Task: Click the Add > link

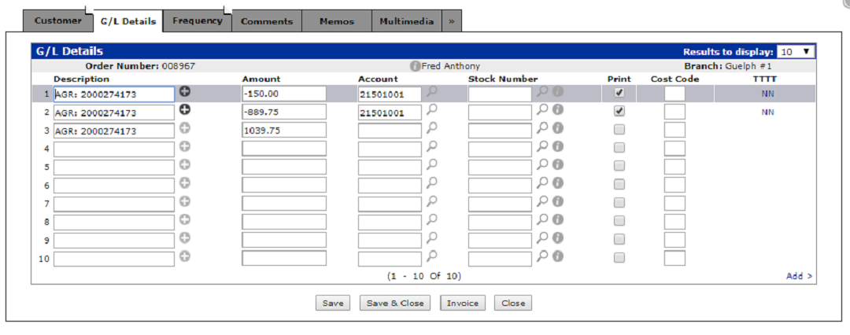Action: click(800, 276)
